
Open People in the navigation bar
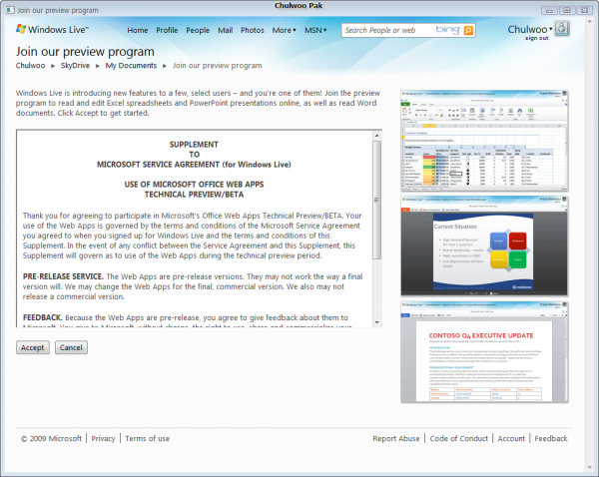tap(198, 30)
